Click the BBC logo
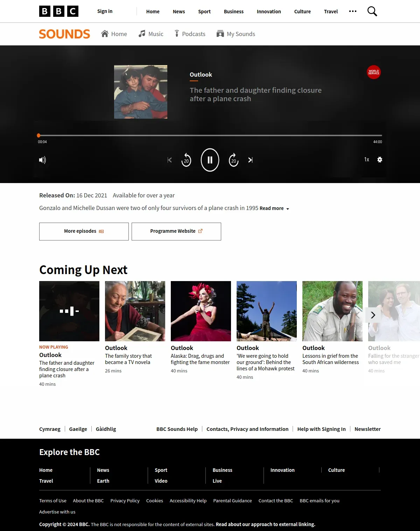Screen dimensions: 420x531 [59, 11]
